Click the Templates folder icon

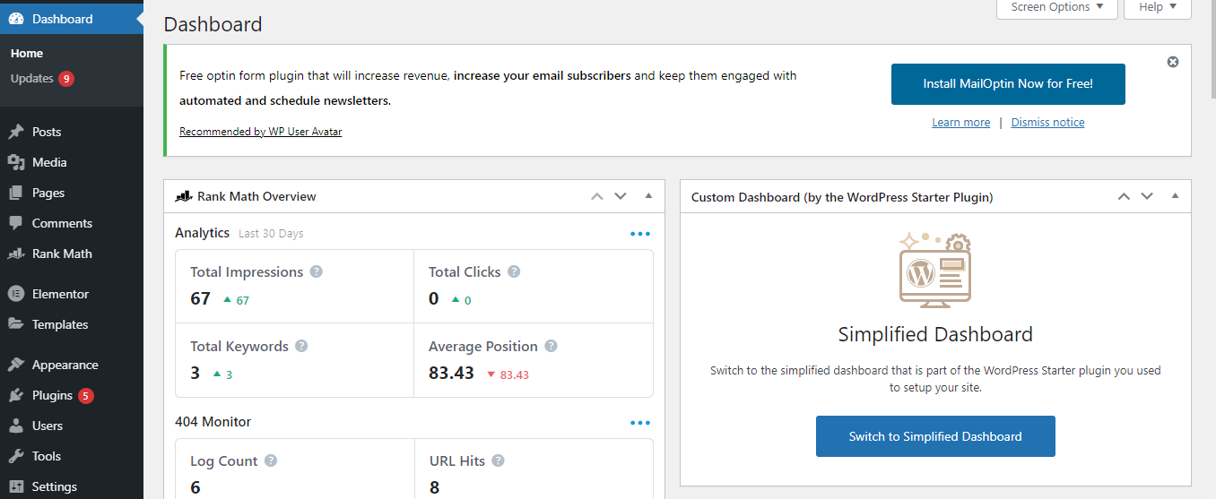pyautogui.click(x=16, y=324)
